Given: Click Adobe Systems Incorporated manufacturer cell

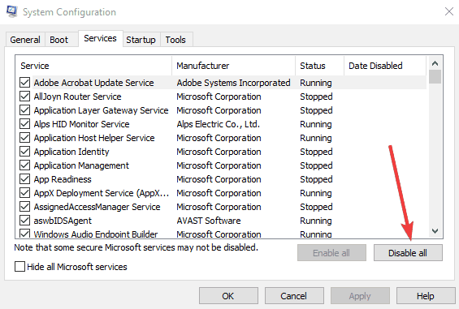Looking at the screenshot, I should [x=233, y=83].
